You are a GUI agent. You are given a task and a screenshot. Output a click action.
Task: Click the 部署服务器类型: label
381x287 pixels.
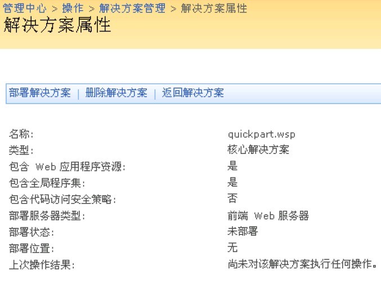click(x=47, y=216)
